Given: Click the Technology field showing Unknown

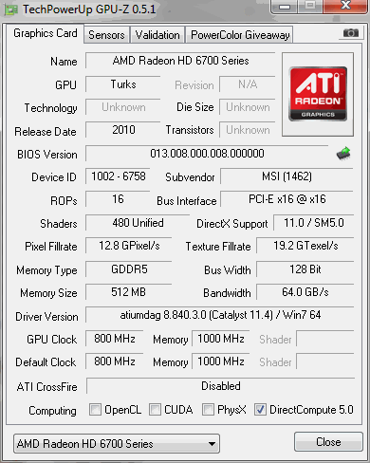Looking at the screenshot, I should (123, 107).
